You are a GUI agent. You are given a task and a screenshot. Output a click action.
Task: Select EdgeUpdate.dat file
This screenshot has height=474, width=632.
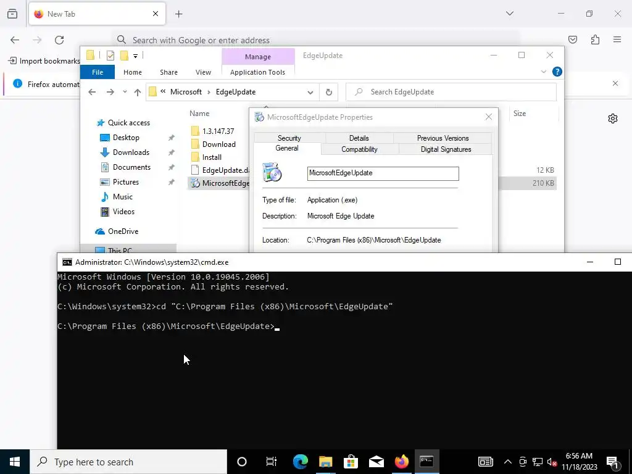[x=220, y=170]
